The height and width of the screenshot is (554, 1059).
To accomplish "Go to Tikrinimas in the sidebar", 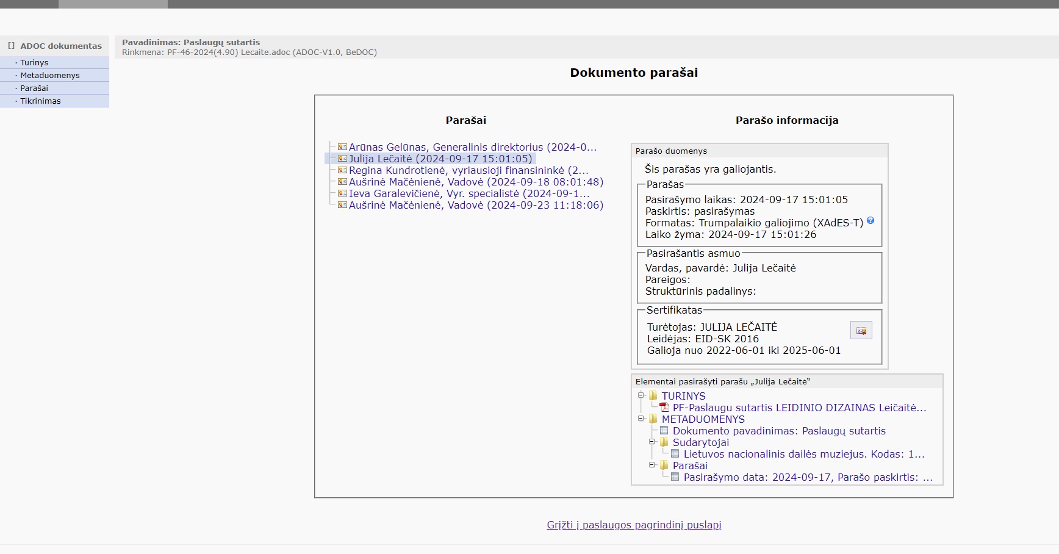I will click(x=40, y=101).
